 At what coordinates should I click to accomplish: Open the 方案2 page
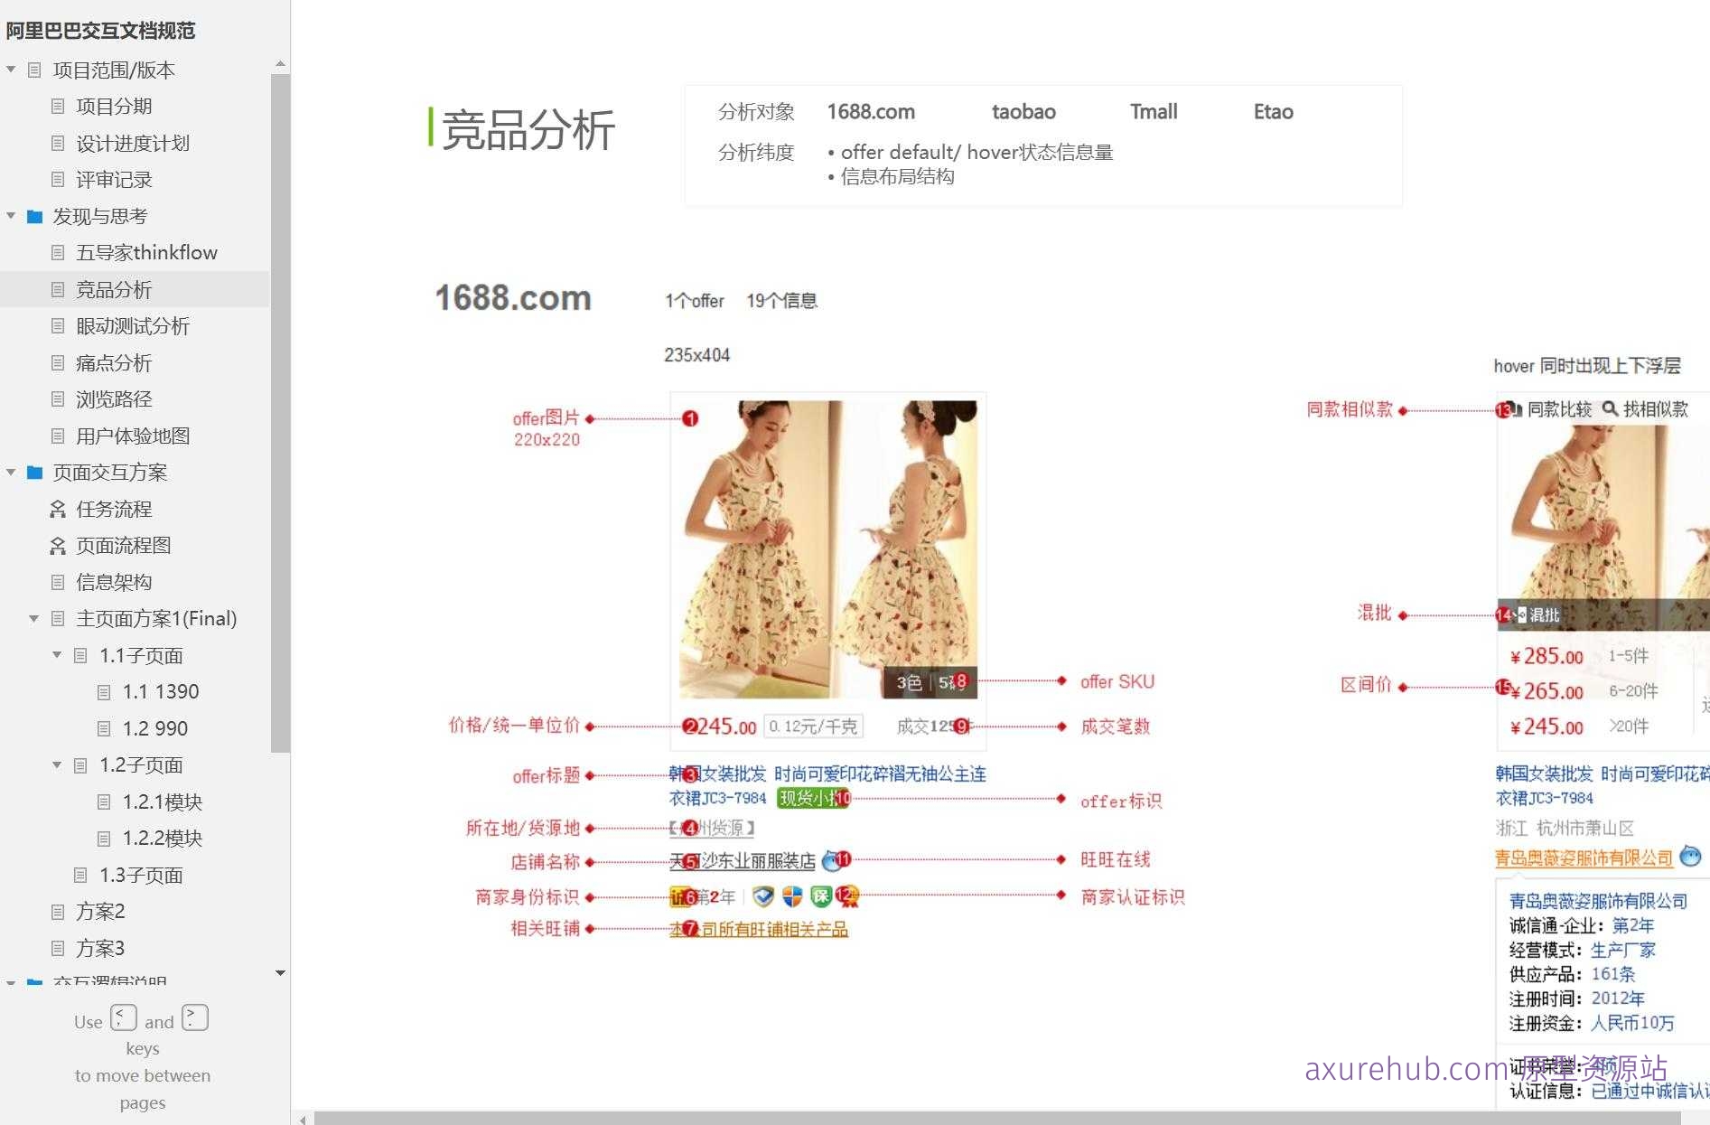tap(100, 912)
